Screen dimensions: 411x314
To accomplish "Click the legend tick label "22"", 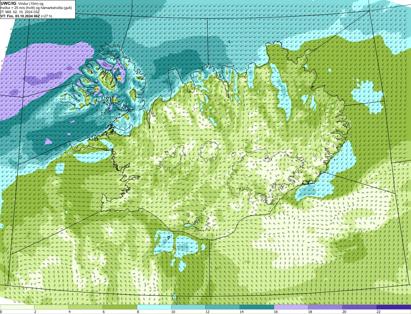I will [378, 312].
